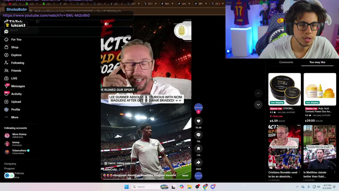Image resolution: width=339 pixels, height=191 pixels.
Task: Share the video with the arrow icon
Action: click(198, 162)
